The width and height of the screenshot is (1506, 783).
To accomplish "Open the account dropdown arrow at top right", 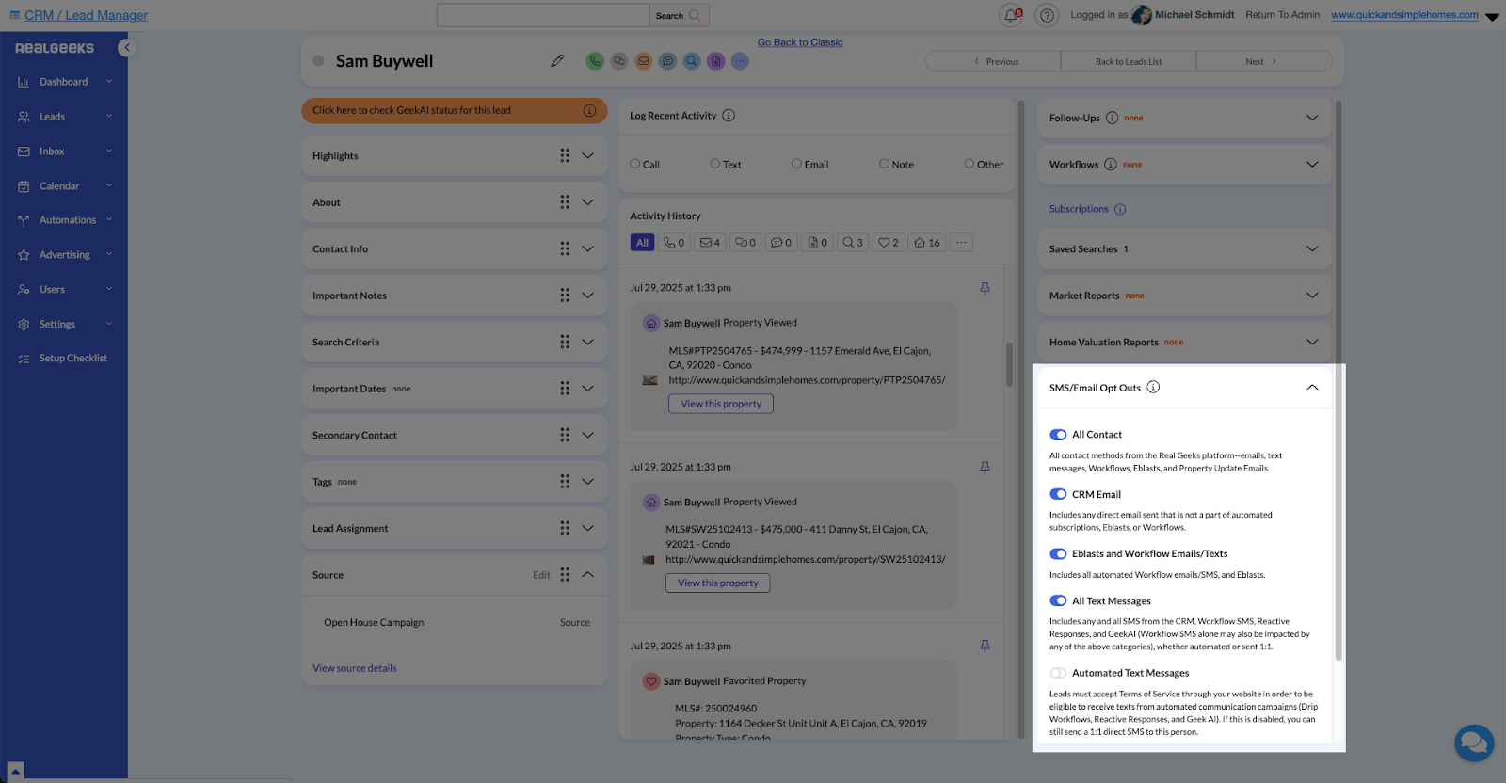I will click(x=1492, y=17).
